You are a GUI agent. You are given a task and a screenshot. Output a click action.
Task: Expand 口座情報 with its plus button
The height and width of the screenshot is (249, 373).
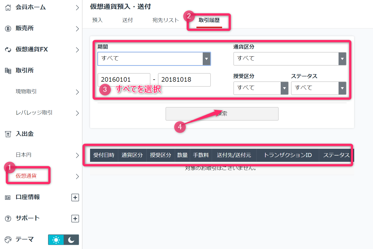75,197
